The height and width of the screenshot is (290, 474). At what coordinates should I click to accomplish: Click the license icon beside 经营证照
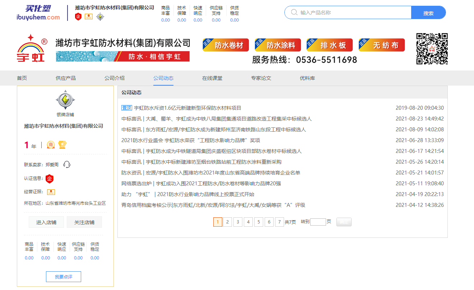51,192
